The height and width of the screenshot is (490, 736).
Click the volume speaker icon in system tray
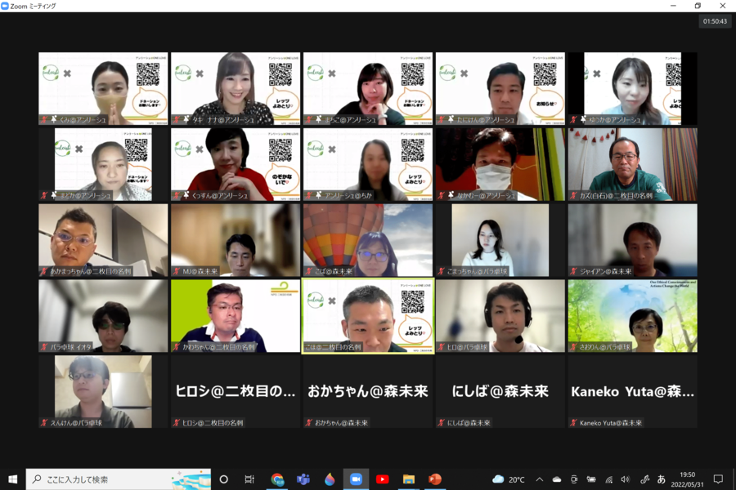point(626,479)
